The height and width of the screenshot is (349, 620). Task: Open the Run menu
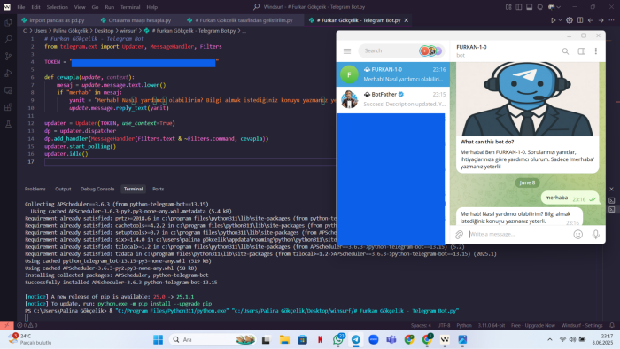(110, 7)
